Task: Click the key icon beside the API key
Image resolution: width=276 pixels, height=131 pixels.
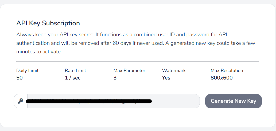Action: click(x=21, y=101)
